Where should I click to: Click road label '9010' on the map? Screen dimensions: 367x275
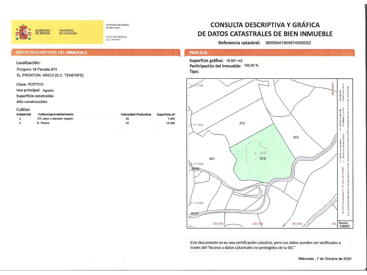195,213
